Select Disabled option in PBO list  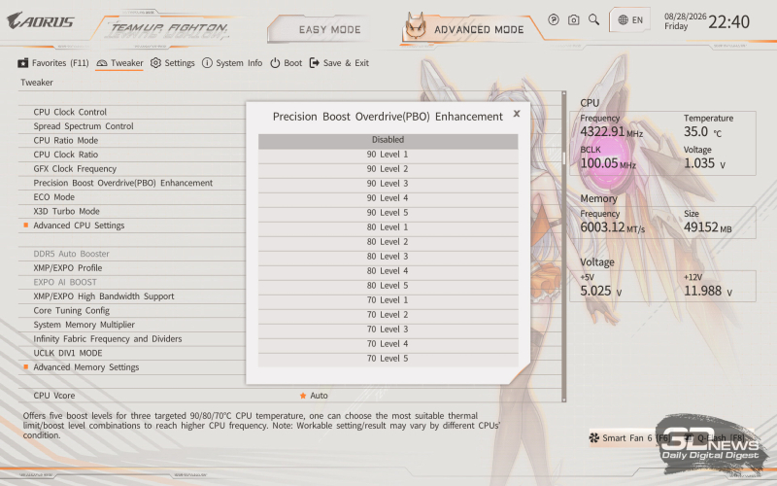point(388,140)
